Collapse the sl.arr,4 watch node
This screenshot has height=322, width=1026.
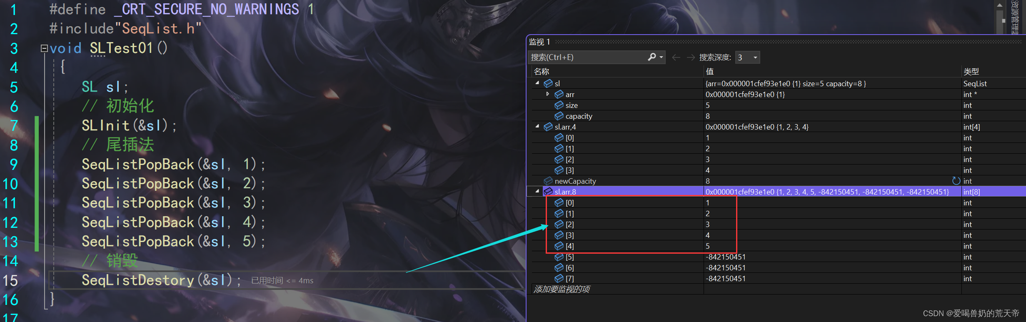pos(537,127)
